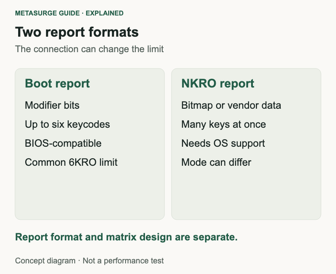Select the 'BIOS-compatible' line

tap(63, 143)
